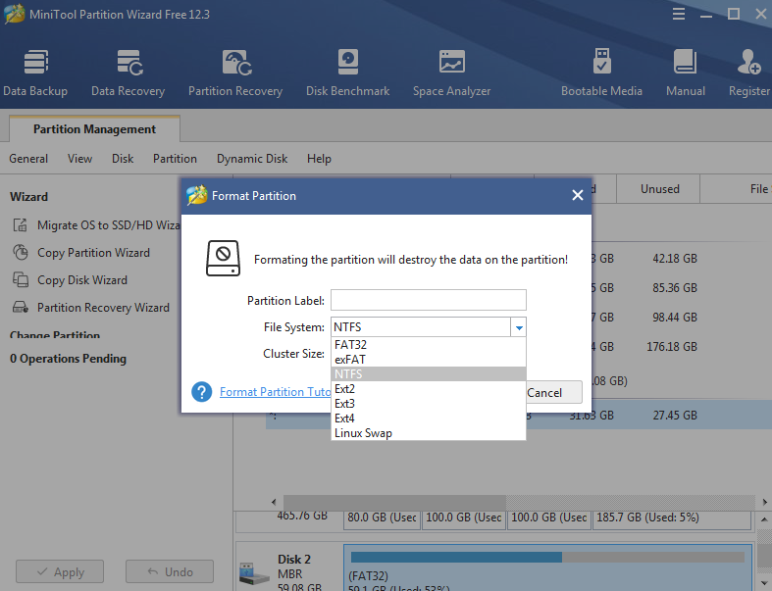Open the Partition Recovery tool

pyautogui.click(x=235, y=73)
